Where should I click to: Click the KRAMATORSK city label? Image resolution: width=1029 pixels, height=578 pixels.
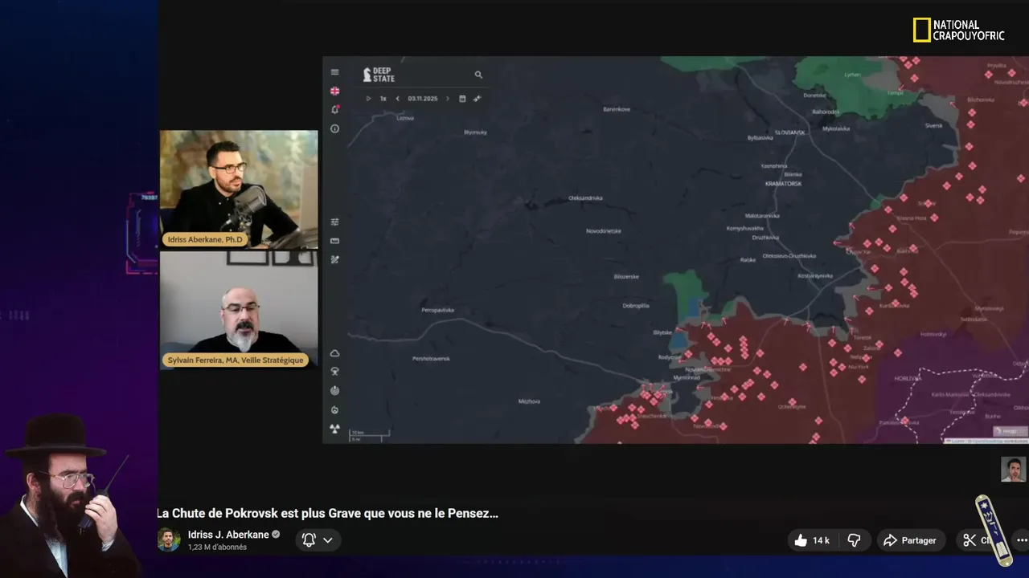(x=783, y=184)
